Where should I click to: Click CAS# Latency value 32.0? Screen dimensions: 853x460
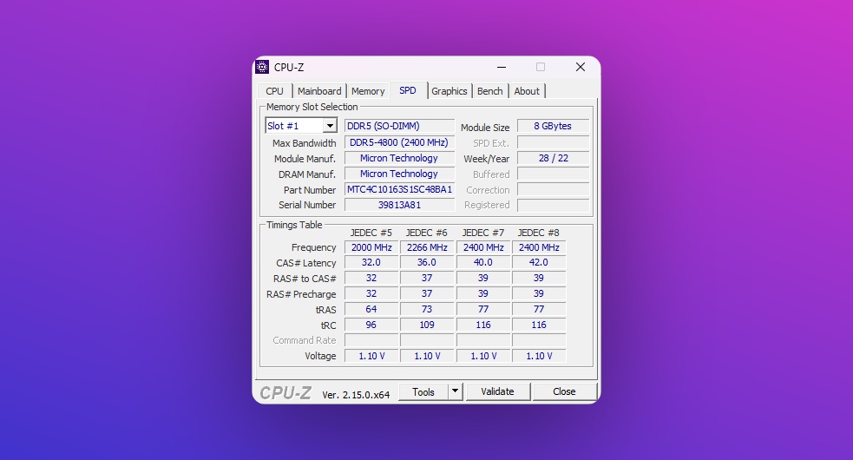(371, 262)
